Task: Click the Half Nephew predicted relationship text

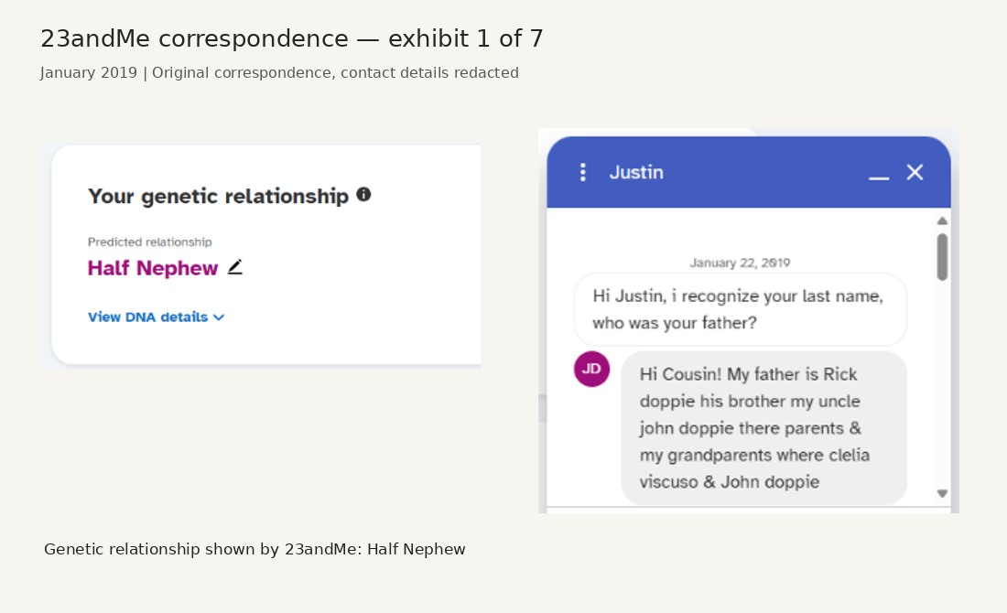Action: coord(153,268)
